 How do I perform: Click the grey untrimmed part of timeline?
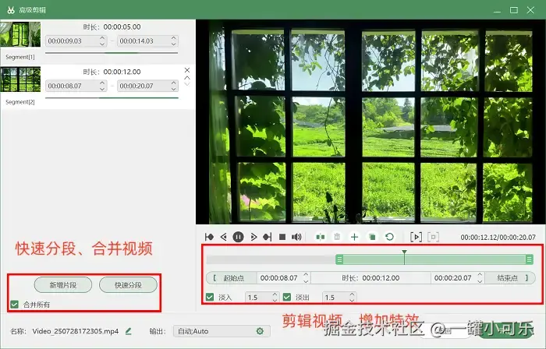[x=271, y=259]
